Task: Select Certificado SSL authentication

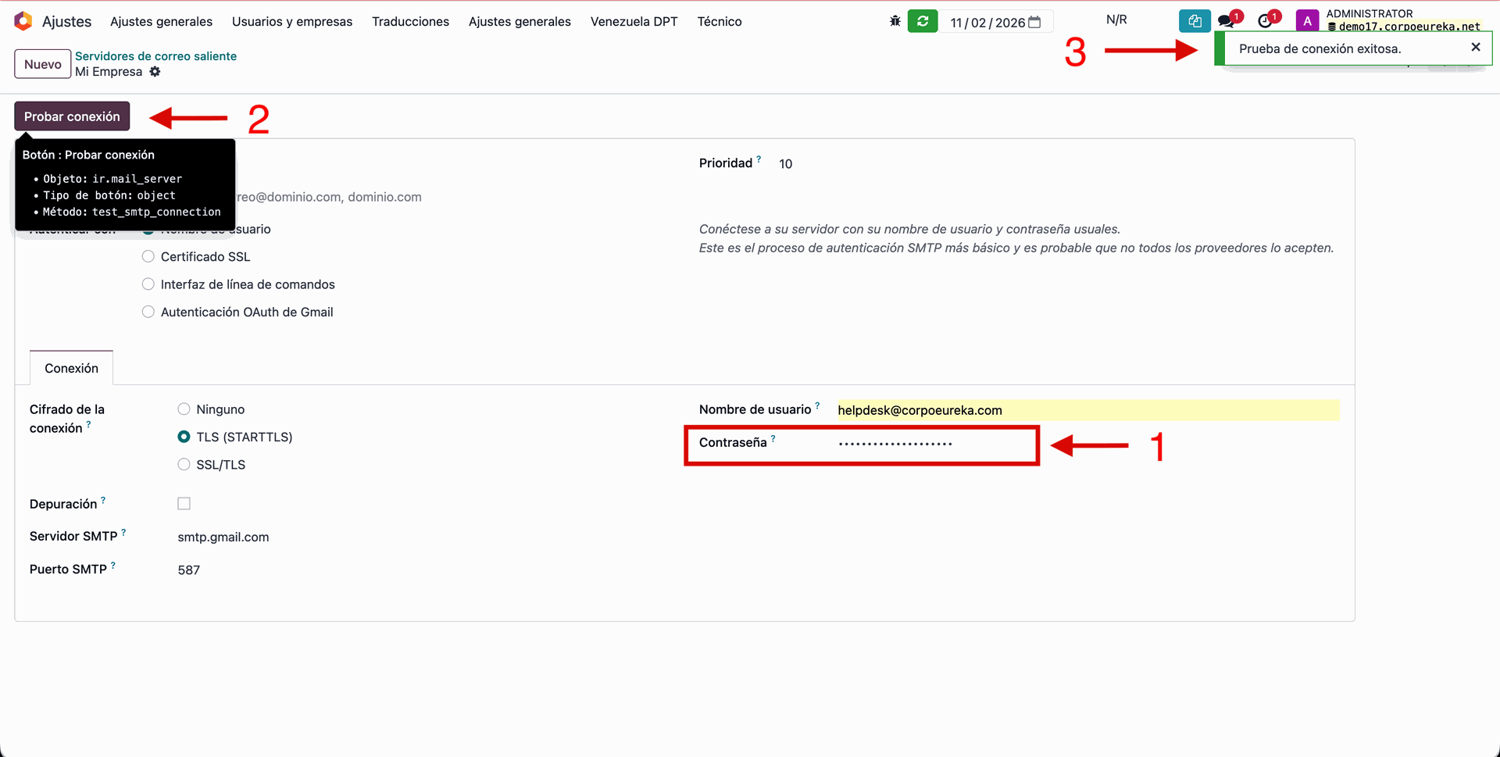Action: pyautogui.click(x=148, y=257)
